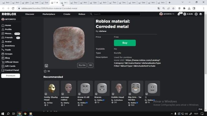Open the :] recommended face item
Viewport: 207px width, 116px height.
click(152, 92)
